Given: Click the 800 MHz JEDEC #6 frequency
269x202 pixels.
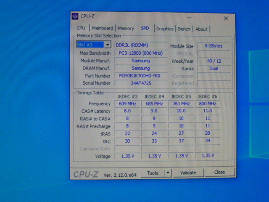Looking at the screenshot, I should click(207, 104).
